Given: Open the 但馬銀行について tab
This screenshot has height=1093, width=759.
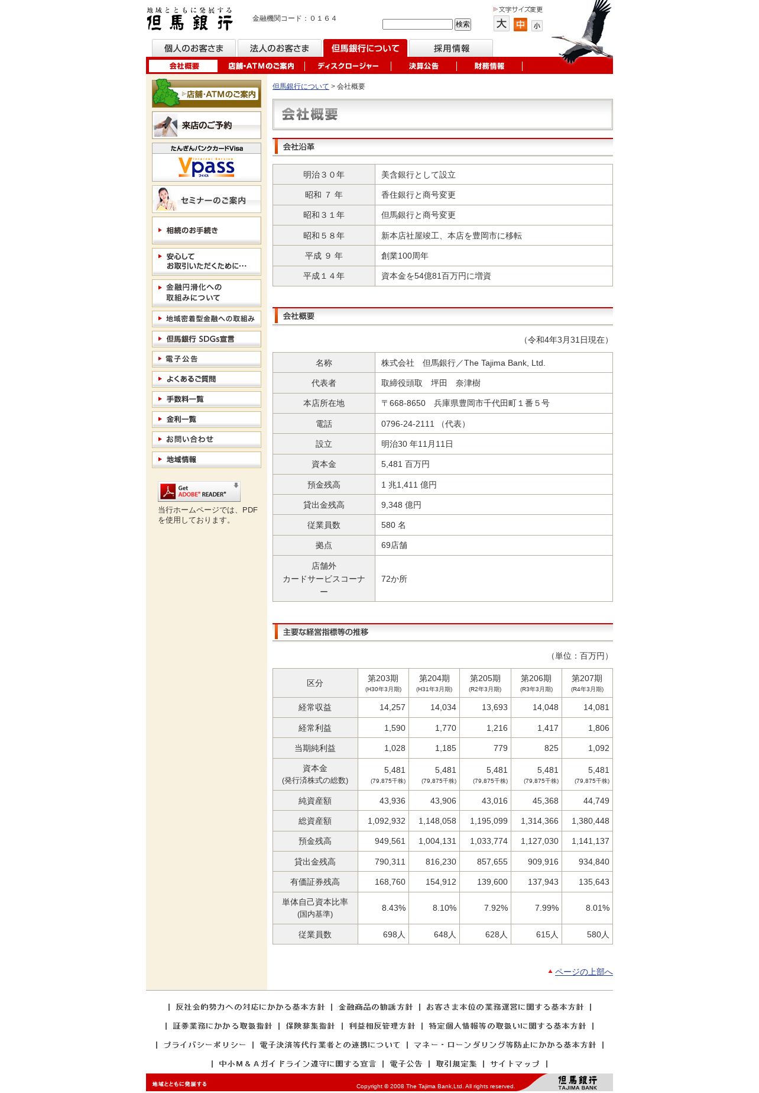Looking at the screenshot, I should (x=365, y=49).
